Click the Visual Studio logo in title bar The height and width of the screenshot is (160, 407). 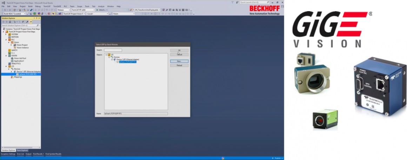click(x=4, y=2)
